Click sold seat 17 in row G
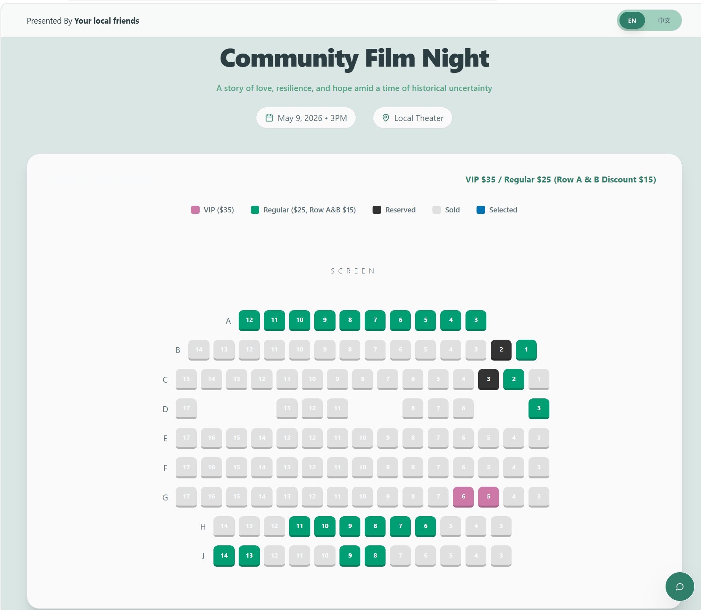This screenshot has width=701, height=610. (x=186, y=497)
